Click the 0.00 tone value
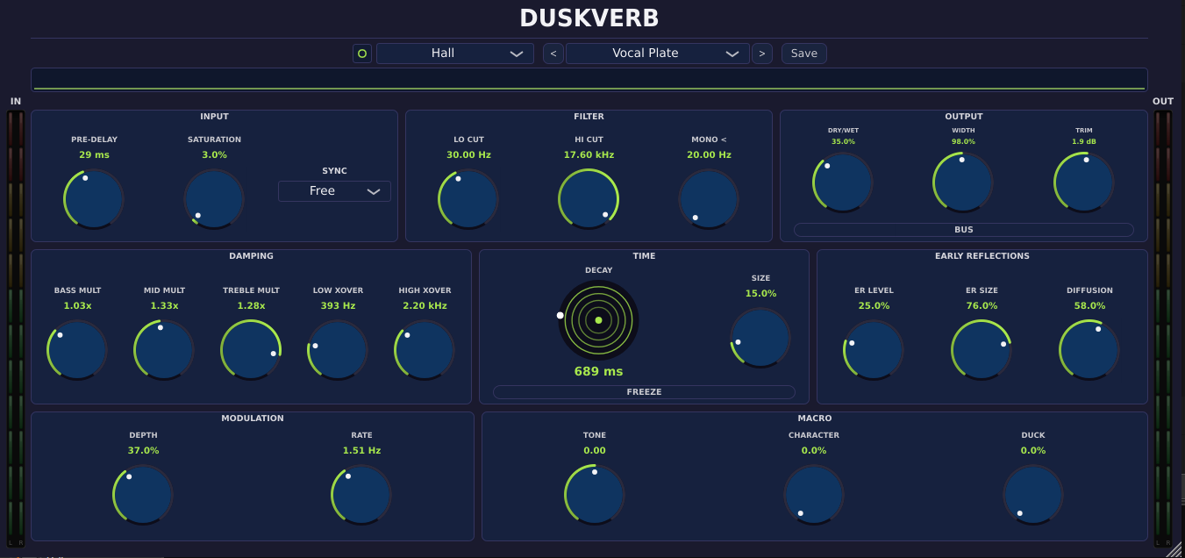 595,450
